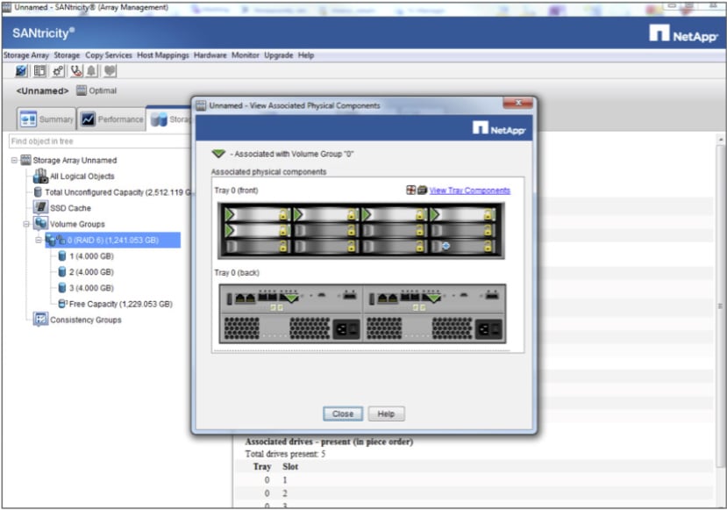Click the Help button in the dialog
The height and width of the screenshot is (511, 727).
coord(386,414)
